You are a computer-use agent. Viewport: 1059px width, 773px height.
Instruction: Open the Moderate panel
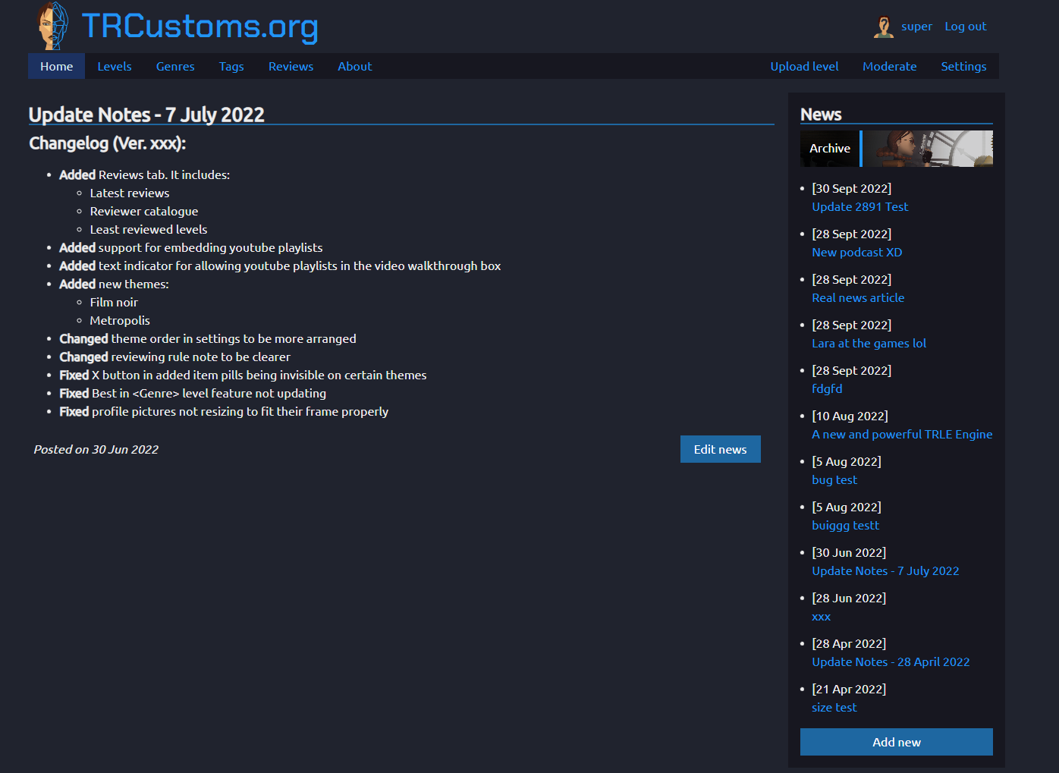[889, 66]
